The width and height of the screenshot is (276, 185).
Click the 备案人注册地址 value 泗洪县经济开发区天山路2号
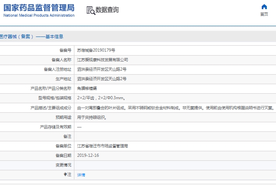point(102,69)
